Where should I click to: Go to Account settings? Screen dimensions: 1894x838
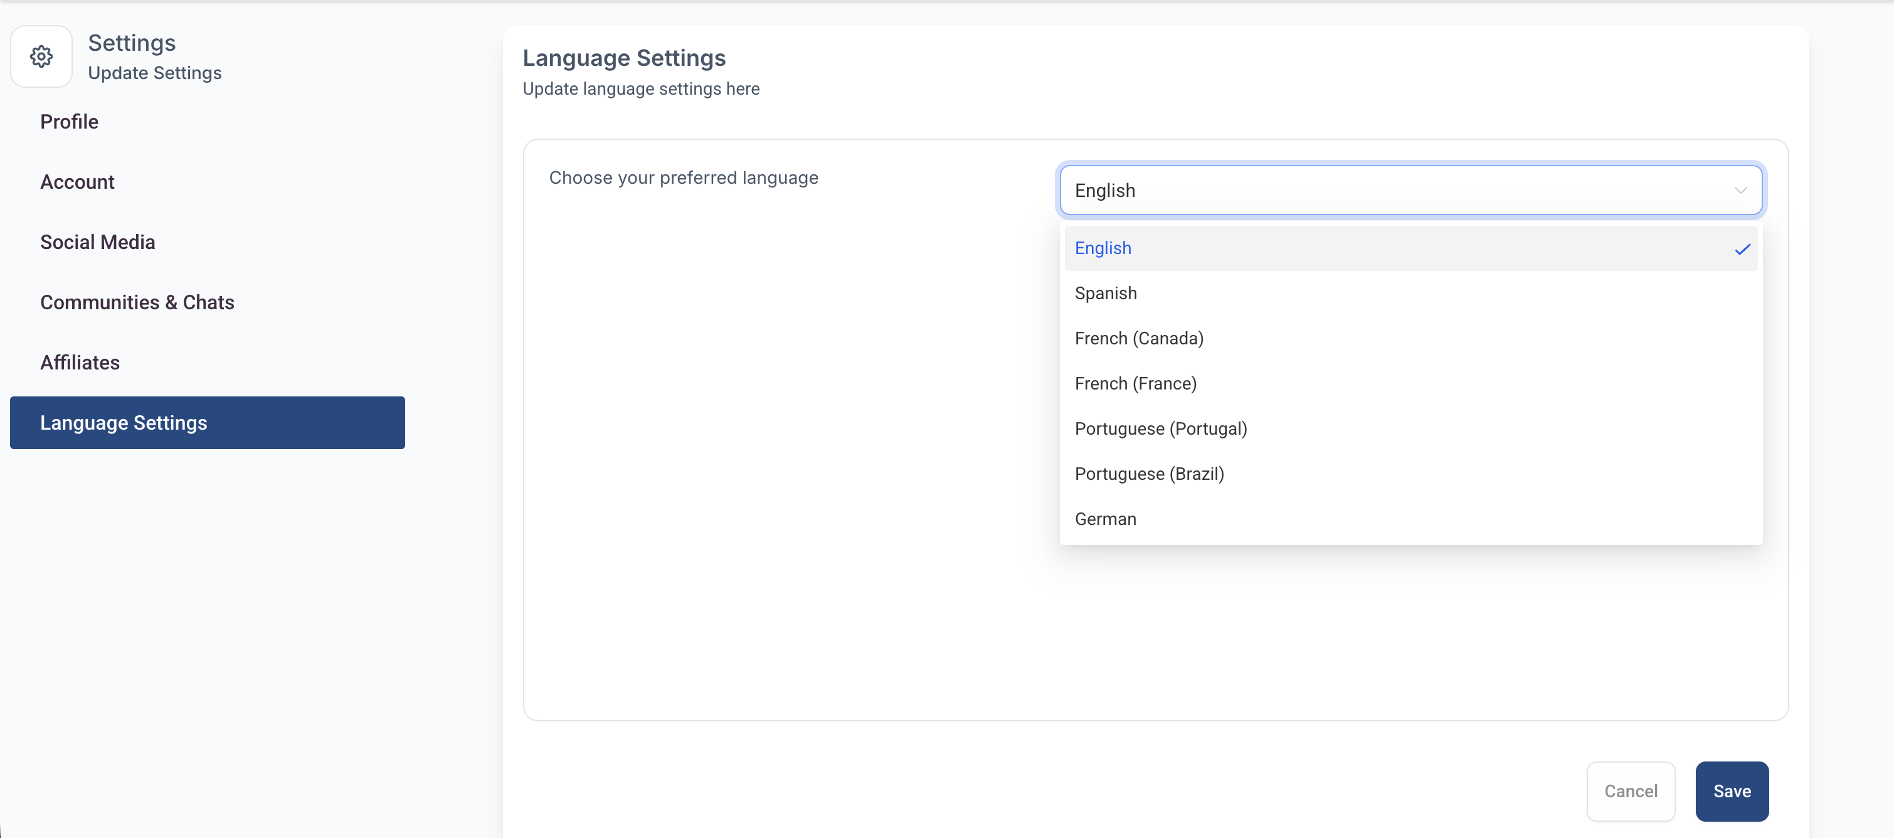(x=77, y=181)
